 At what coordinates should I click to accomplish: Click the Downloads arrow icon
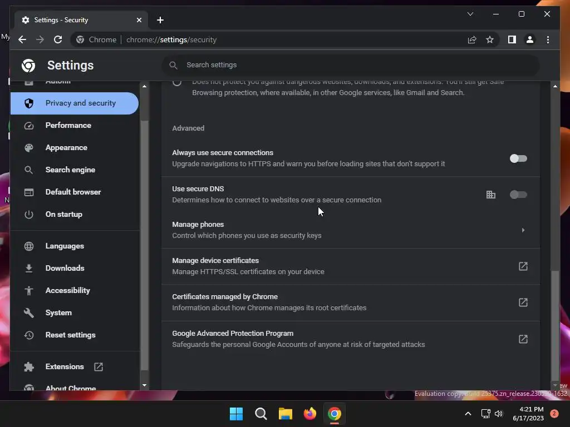[x=29, y=269]
